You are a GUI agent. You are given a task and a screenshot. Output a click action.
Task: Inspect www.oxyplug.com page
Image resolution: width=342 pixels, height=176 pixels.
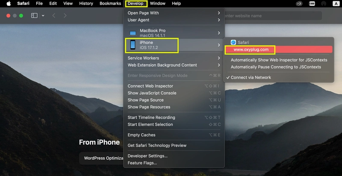pos(279,50)
